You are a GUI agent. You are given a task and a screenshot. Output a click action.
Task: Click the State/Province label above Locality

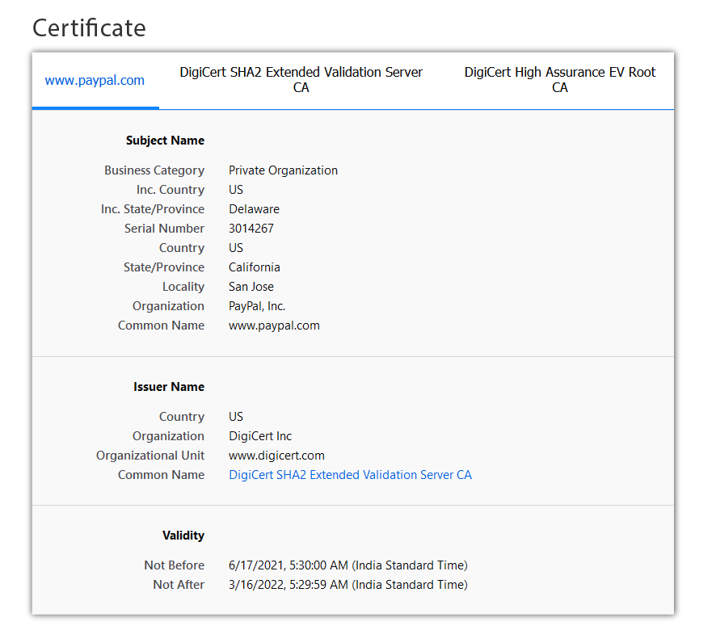coord(164,267)
